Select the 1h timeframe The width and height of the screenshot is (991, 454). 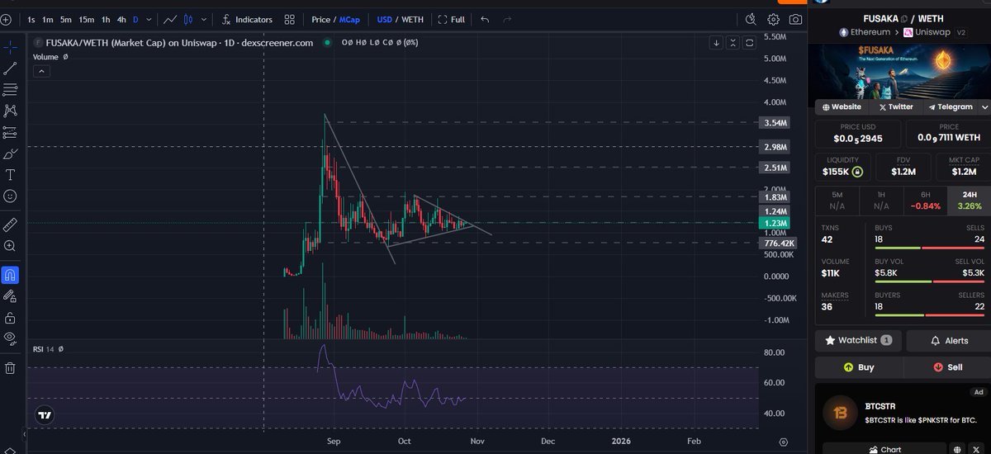106,19
